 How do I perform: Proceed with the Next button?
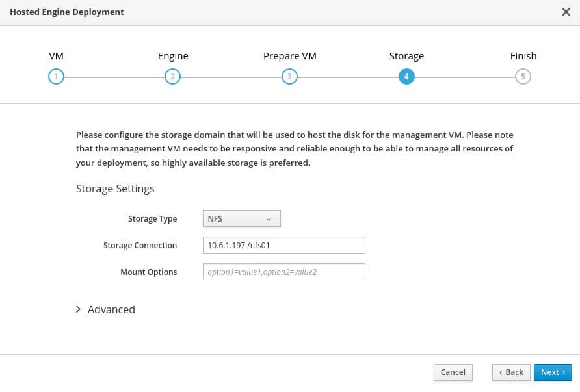(553, 372)
